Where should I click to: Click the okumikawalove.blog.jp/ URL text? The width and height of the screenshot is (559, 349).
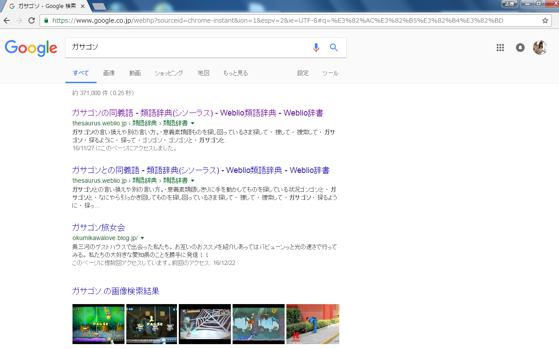(105, 238)
